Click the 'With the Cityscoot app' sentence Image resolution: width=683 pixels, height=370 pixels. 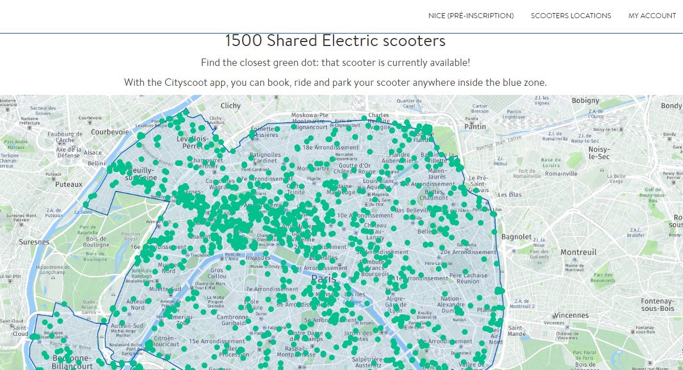(x=335, y=82)
